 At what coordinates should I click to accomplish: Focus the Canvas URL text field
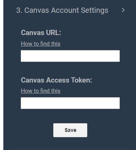(70, 56)
